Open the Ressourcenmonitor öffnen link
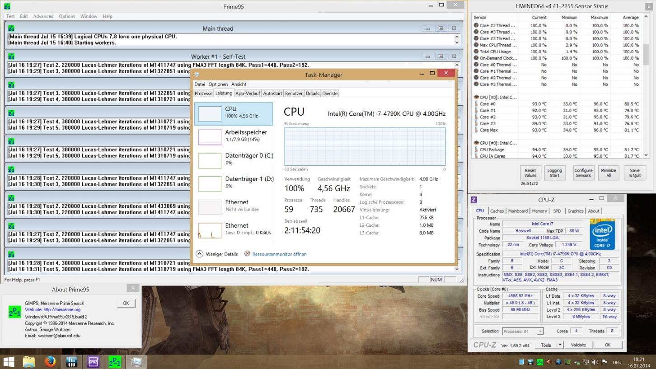 tap(279, 254)
